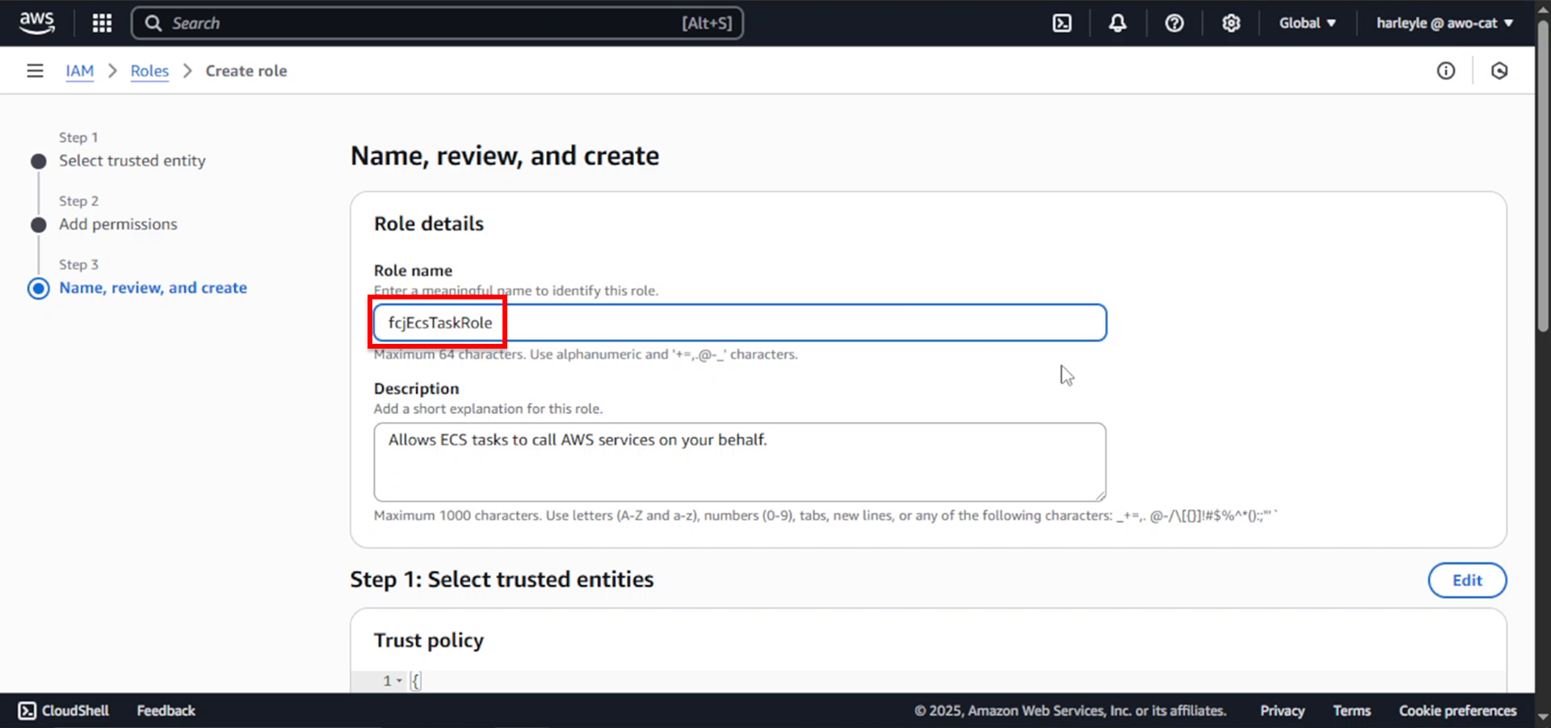The image size is (1551, 728).
Task: Open the AWS console home logo
Action: (37, 23)
